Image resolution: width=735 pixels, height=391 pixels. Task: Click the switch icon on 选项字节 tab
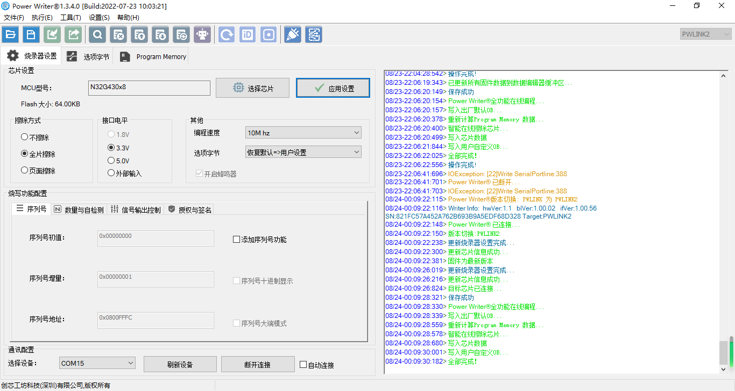click(72, 56)
